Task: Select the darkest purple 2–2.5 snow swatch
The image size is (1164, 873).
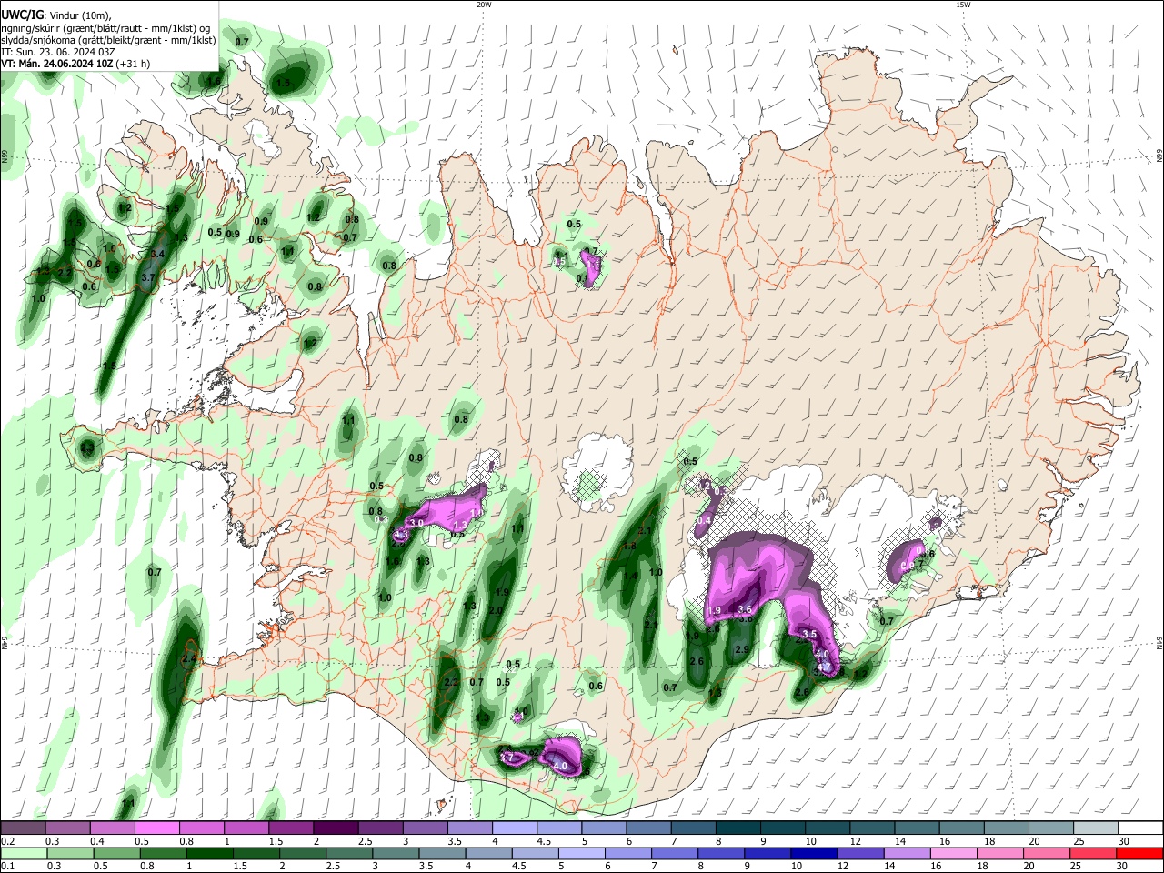Action: pyautogui.click(x=337, y=828)
